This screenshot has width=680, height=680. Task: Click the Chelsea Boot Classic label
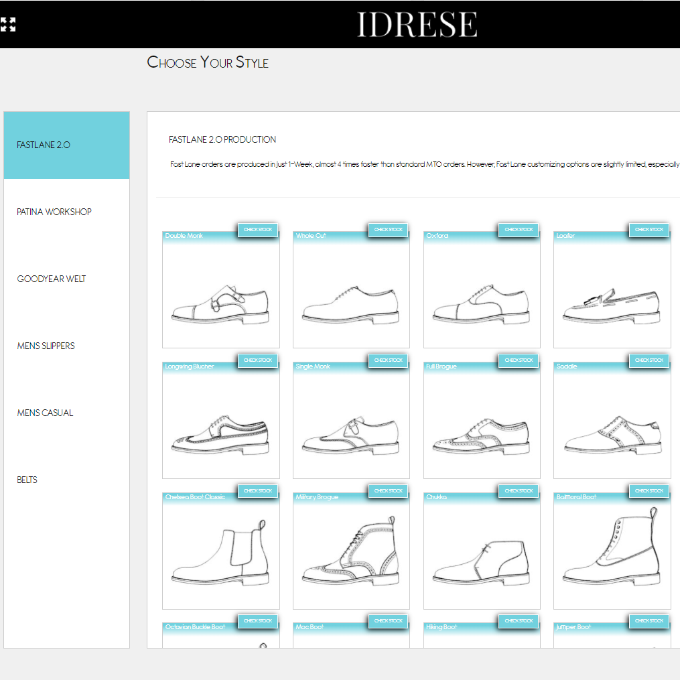click(195, 496)
